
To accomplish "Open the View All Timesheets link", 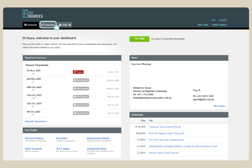I will coord(36,121).
